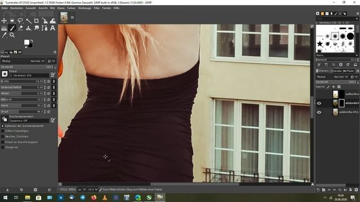Select the Fuzzy Select wand tool
The height and width of the screenshot is (202, 360).
tap(29, 21)
